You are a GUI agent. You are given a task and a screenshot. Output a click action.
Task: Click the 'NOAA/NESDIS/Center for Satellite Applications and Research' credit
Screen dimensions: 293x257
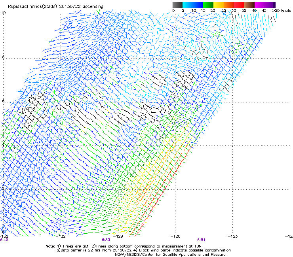pos(171,255)
